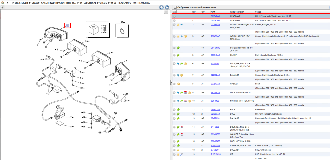Open the STX530 - CASE IH 4WD TRACTOR breadcrumb
This screenshot has width=330, height=160.
pos(54,3)
